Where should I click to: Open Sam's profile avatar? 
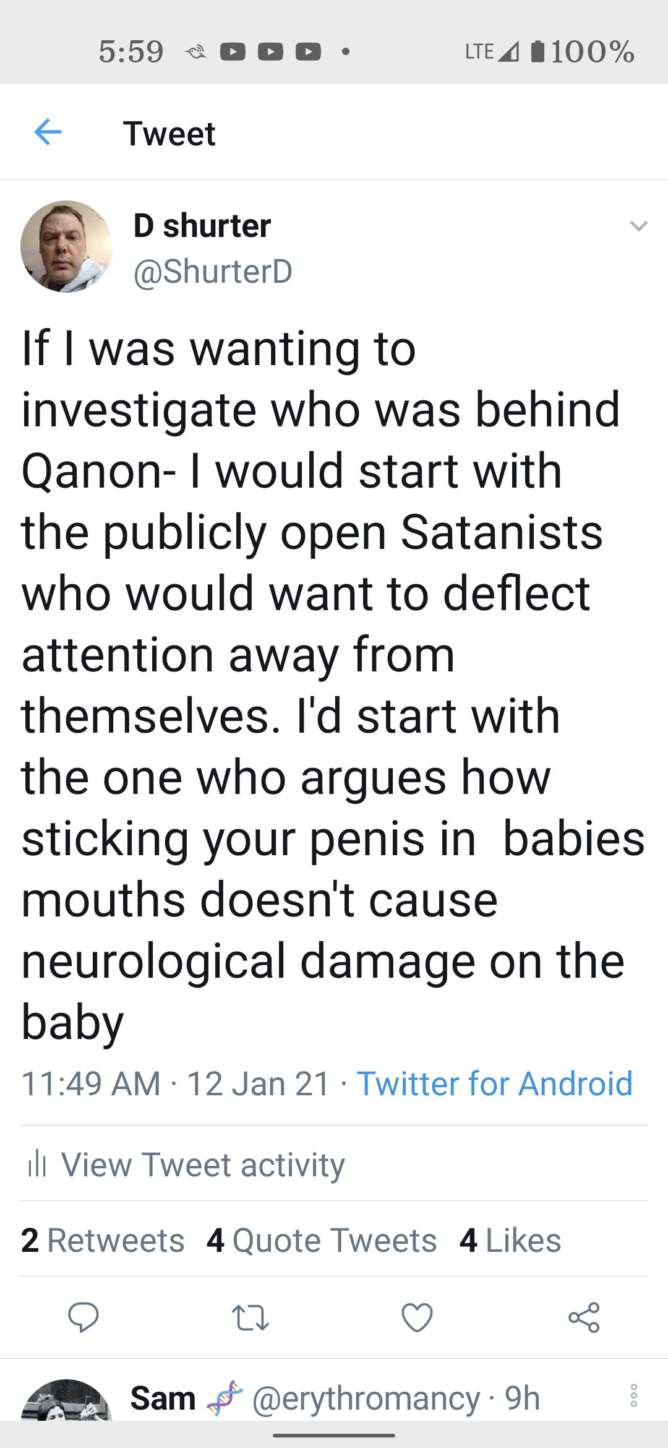tap(66, 1400)
